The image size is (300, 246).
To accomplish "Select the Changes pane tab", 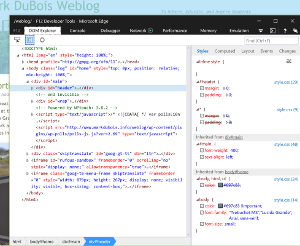I will [x=287, y=51].
